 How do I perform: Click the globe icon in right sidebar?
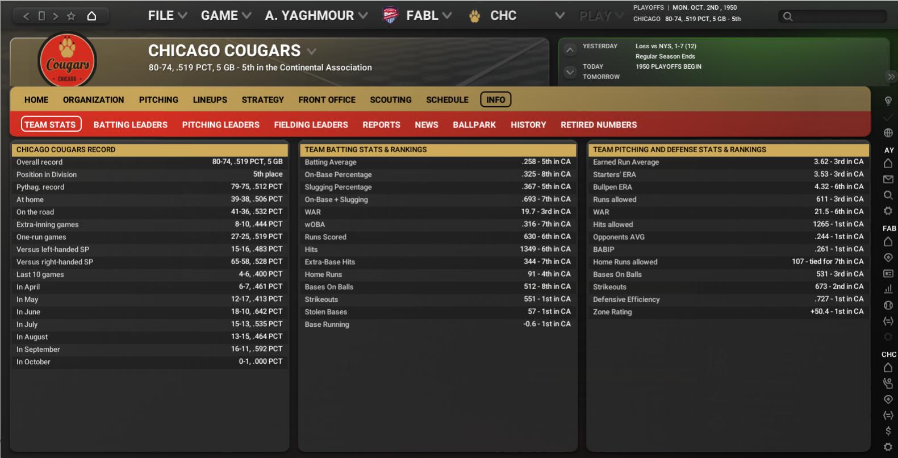point(888,133)
